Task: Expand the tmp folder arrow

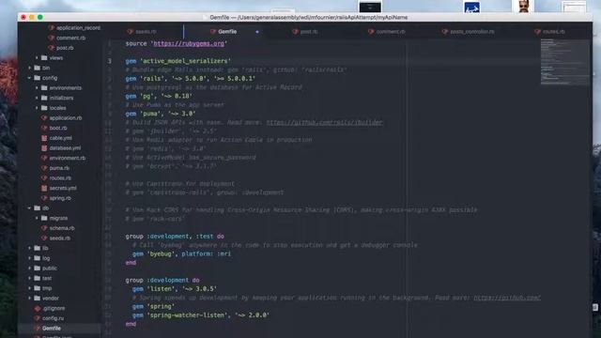Action: [30, 288]
